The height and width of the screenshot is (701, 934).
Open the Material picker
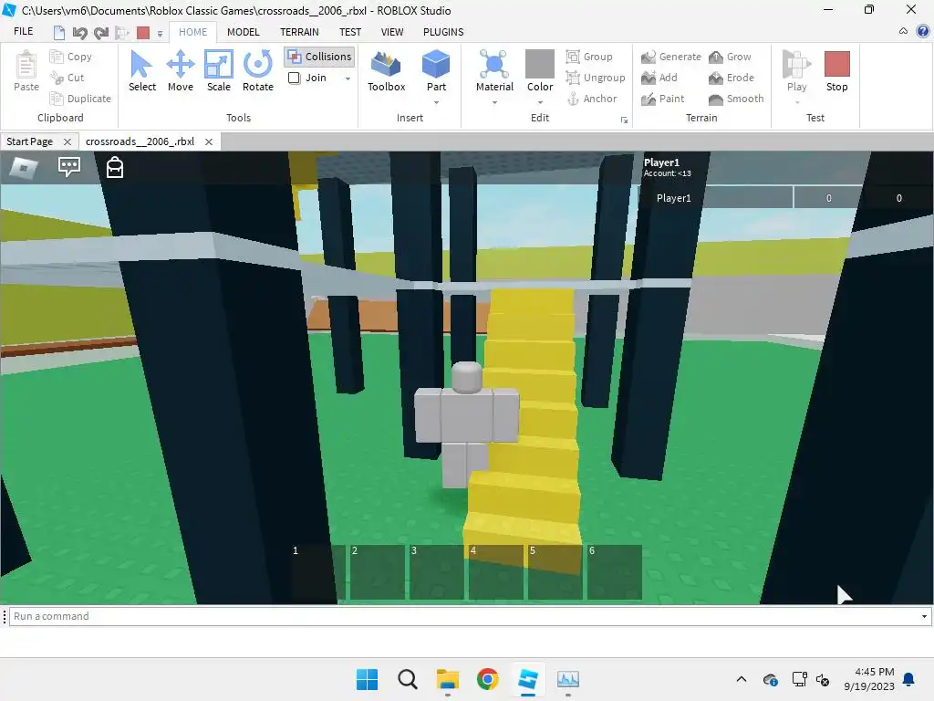tap(494, 70)
